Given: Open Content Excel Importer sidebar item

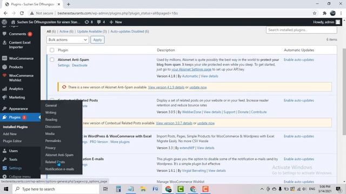Looking at the screenshot, I should click(20, 45).
